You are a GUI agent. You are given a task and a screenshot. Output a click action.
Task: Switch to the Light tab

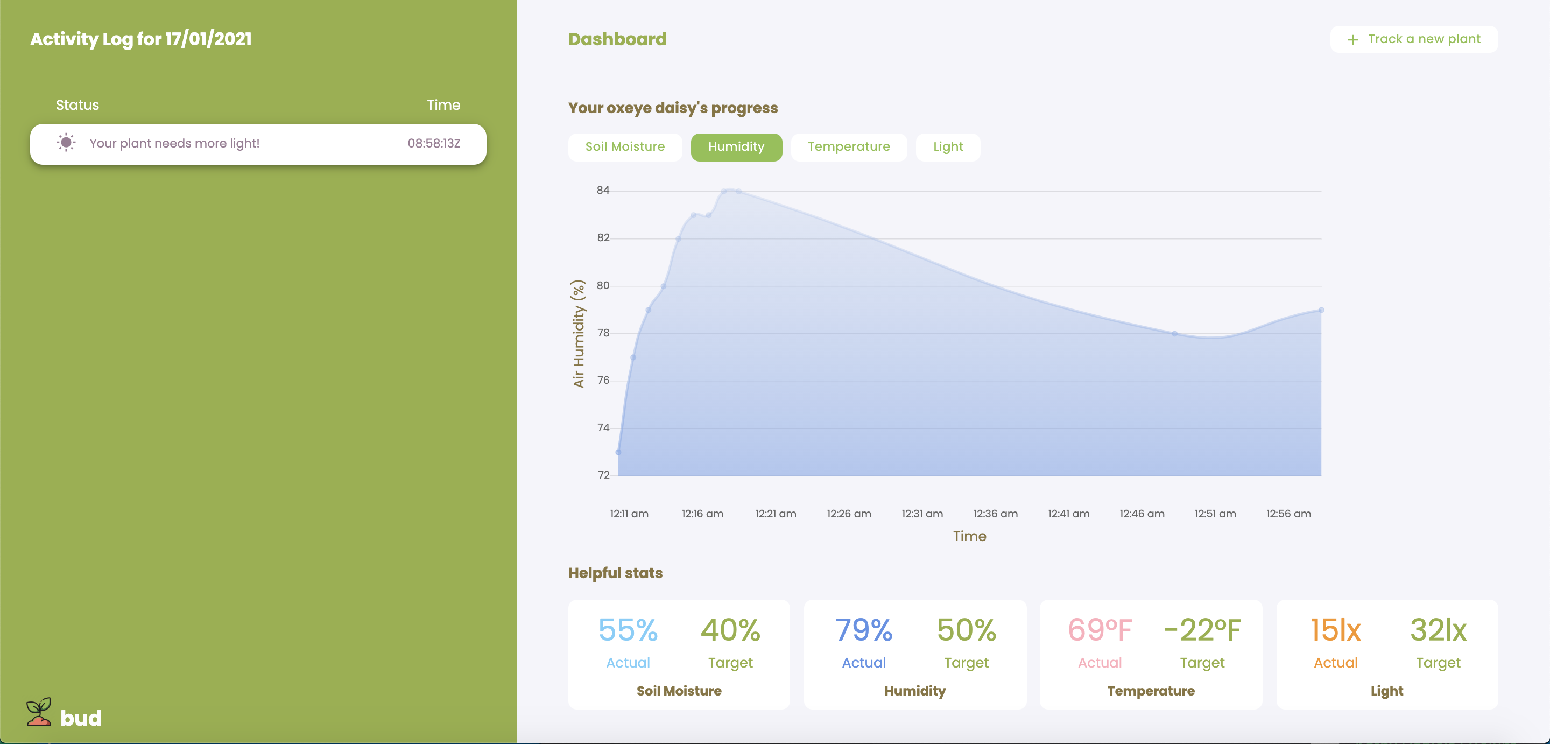coord(948,147)
